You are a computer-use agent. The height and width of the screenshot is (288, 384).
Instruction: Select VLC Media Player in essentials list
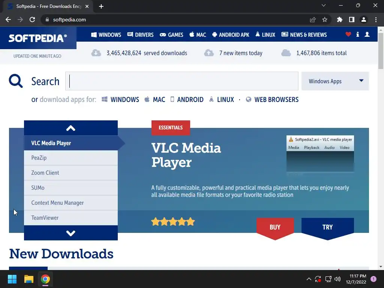[x=71, y=143]
